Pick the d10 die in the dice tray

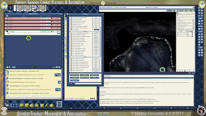(x=32, y=105)
